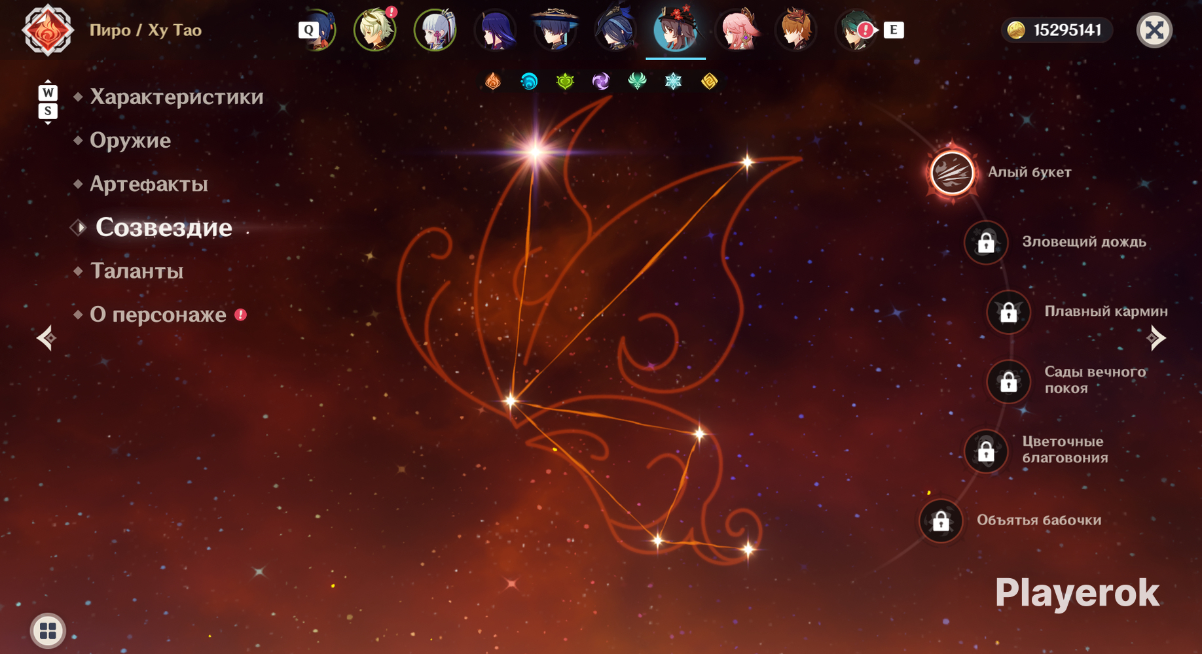The height and width of the screenshot is (654, 1202).
Task: Click the Пиро / Ху Тао title
Action: (x=145, y=30)
